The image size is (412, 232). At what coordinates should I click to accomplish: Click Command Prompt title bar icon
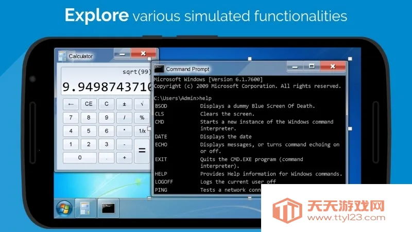(x=159, y=69)
